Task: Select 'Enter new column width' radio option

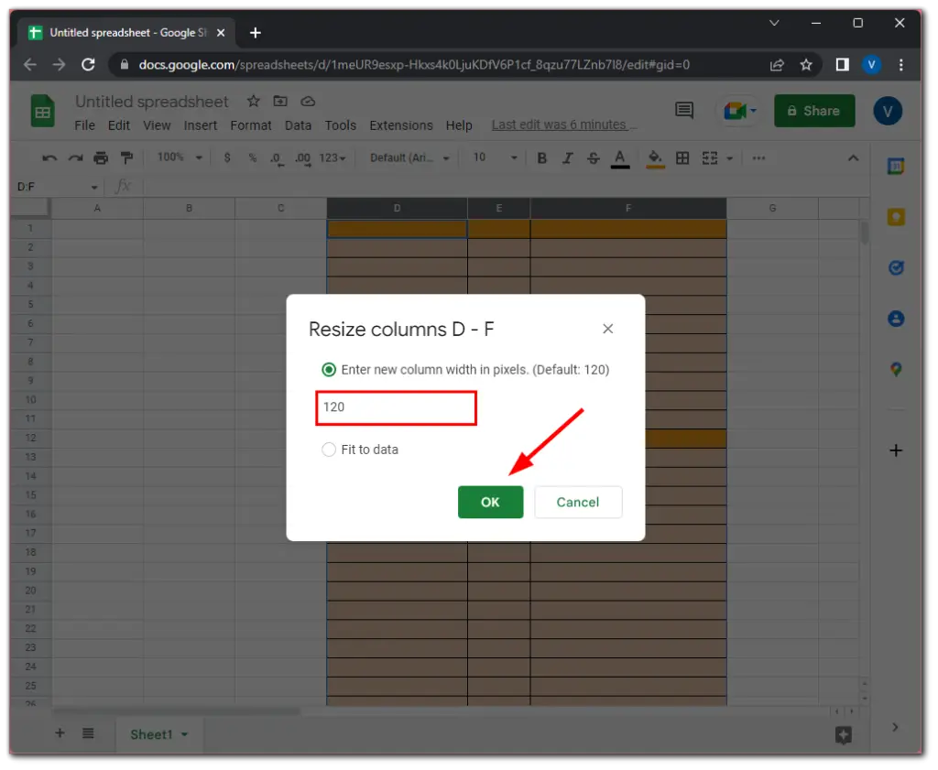Action: pos(329,370)
